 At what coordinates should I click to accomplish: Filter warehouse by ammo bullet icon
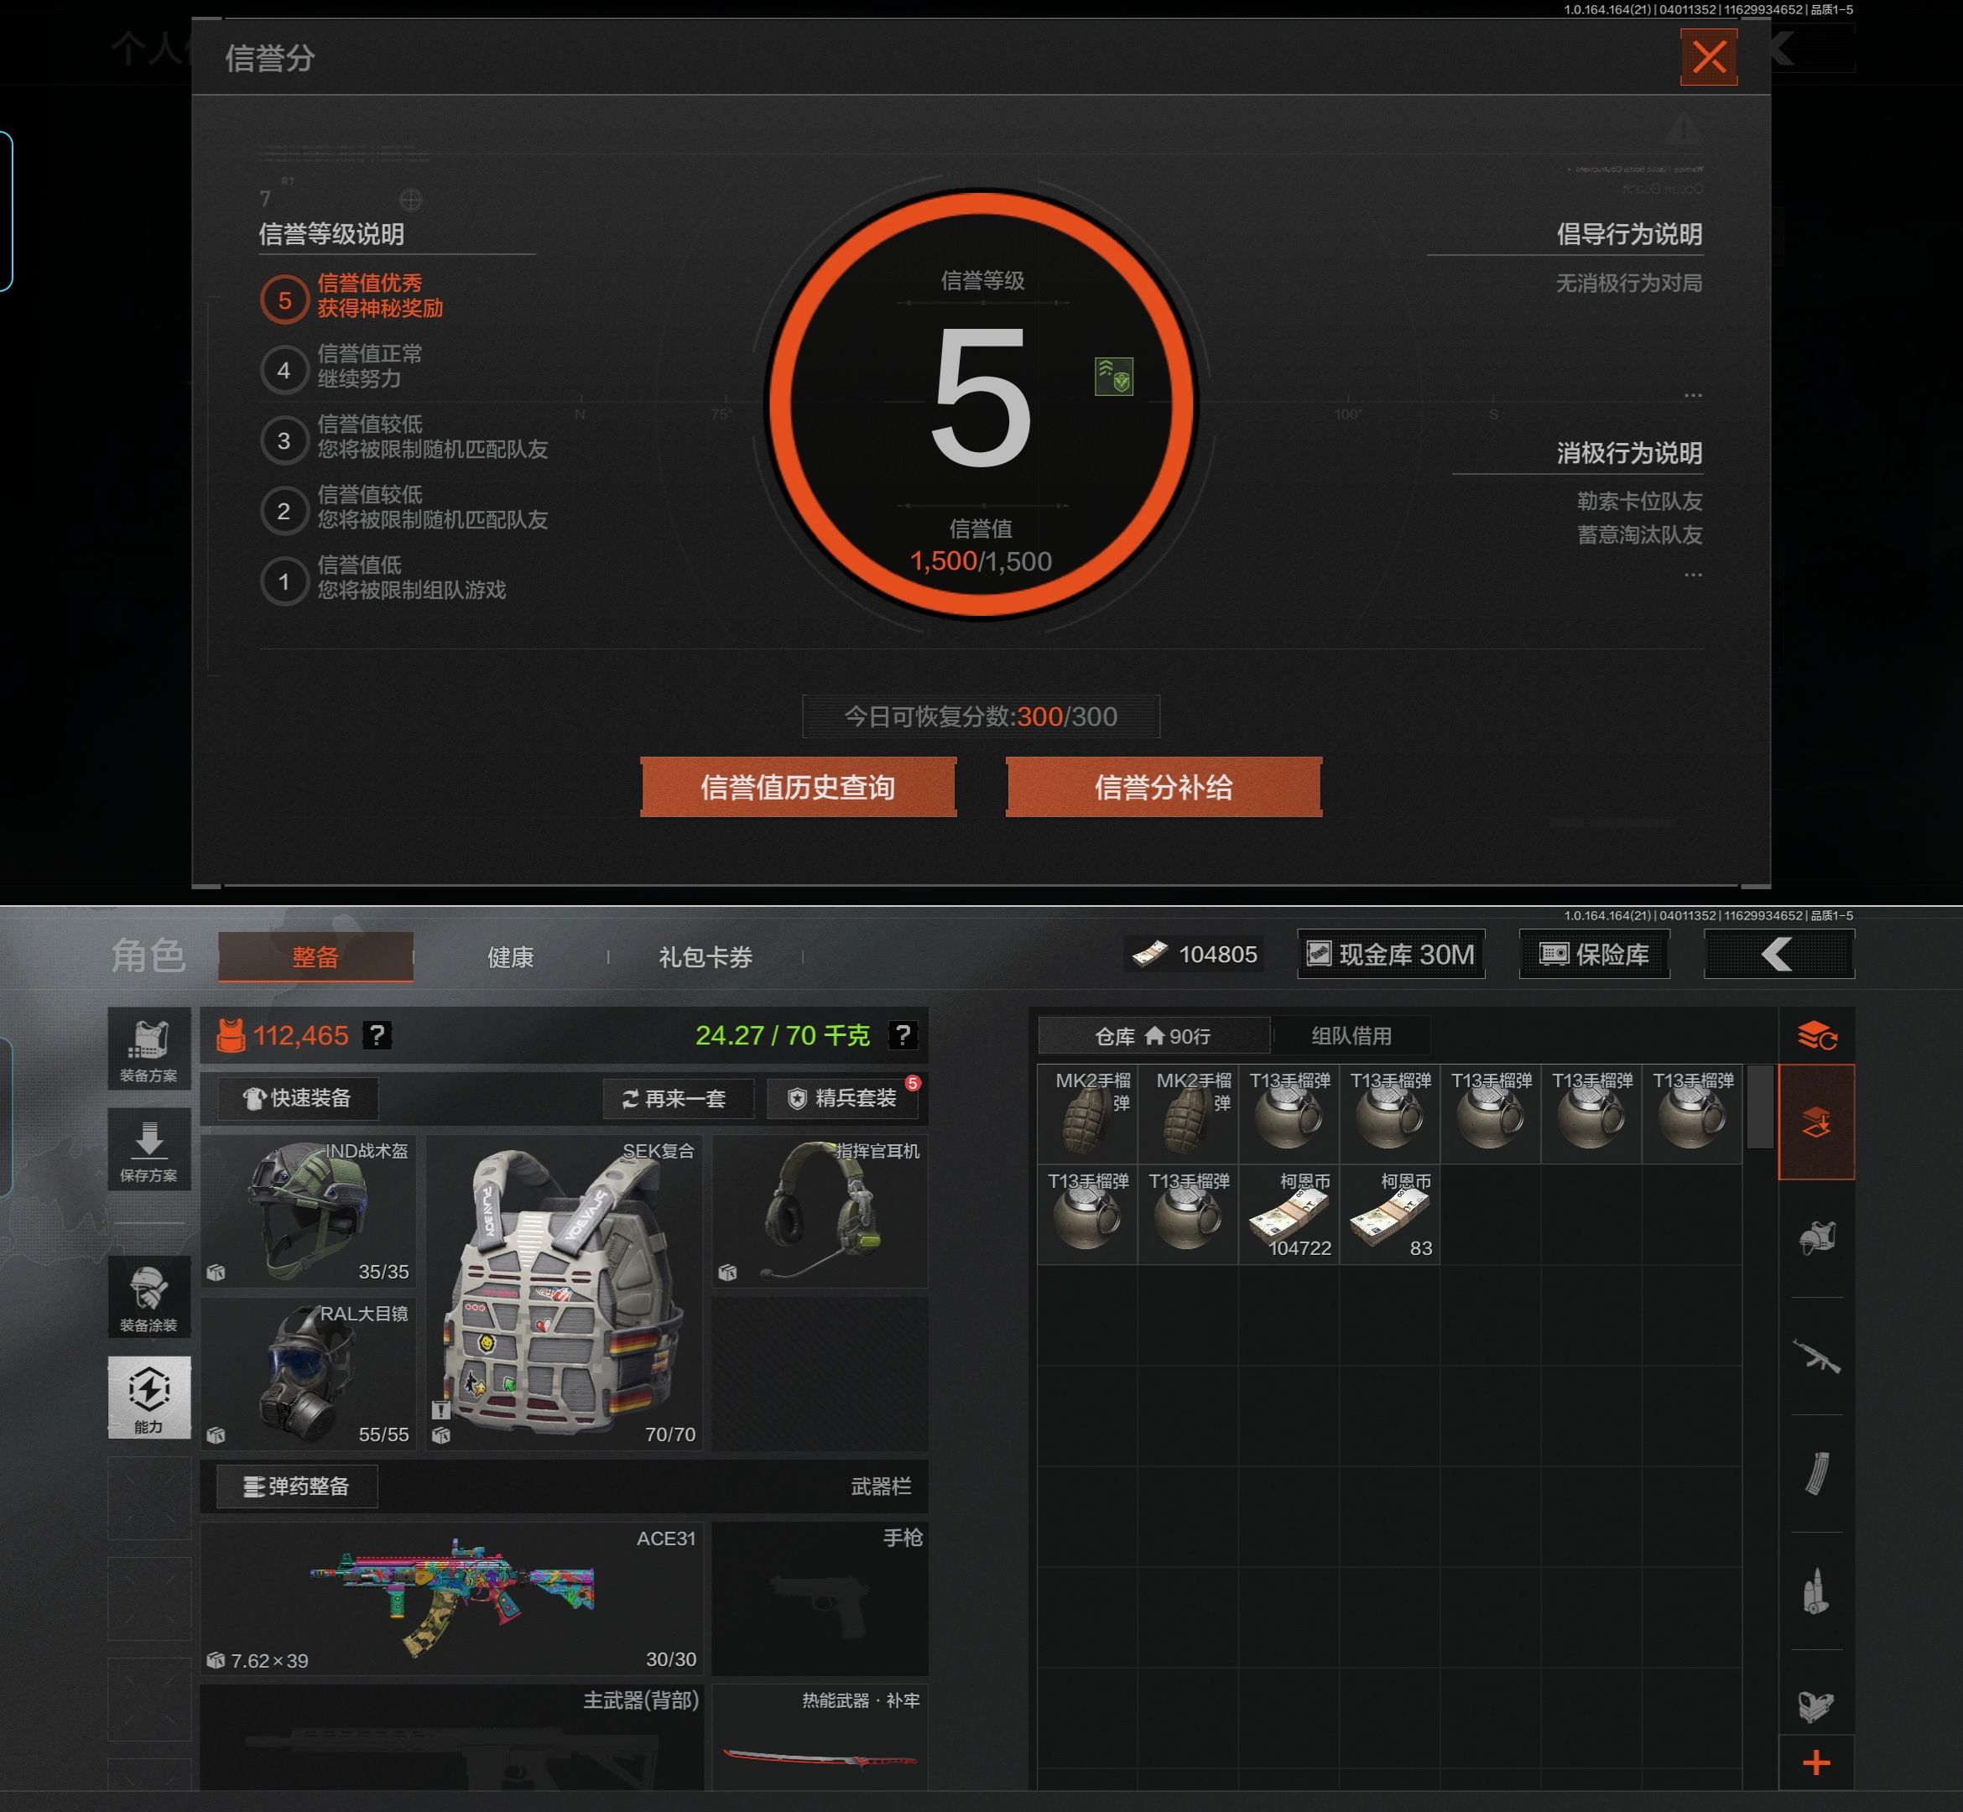pos(1816,1591)
